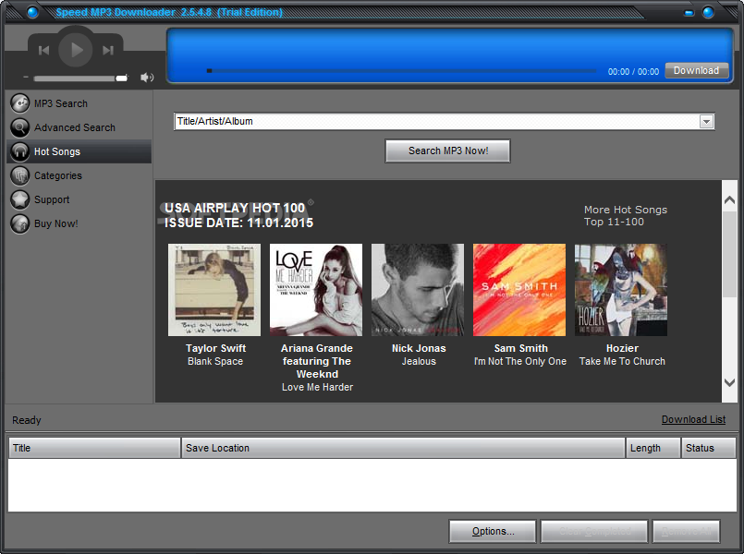Image resolution: width=744 pixels, height=554 pixels.
Task: Click the Play button in the player
Action: pos(76,50)
